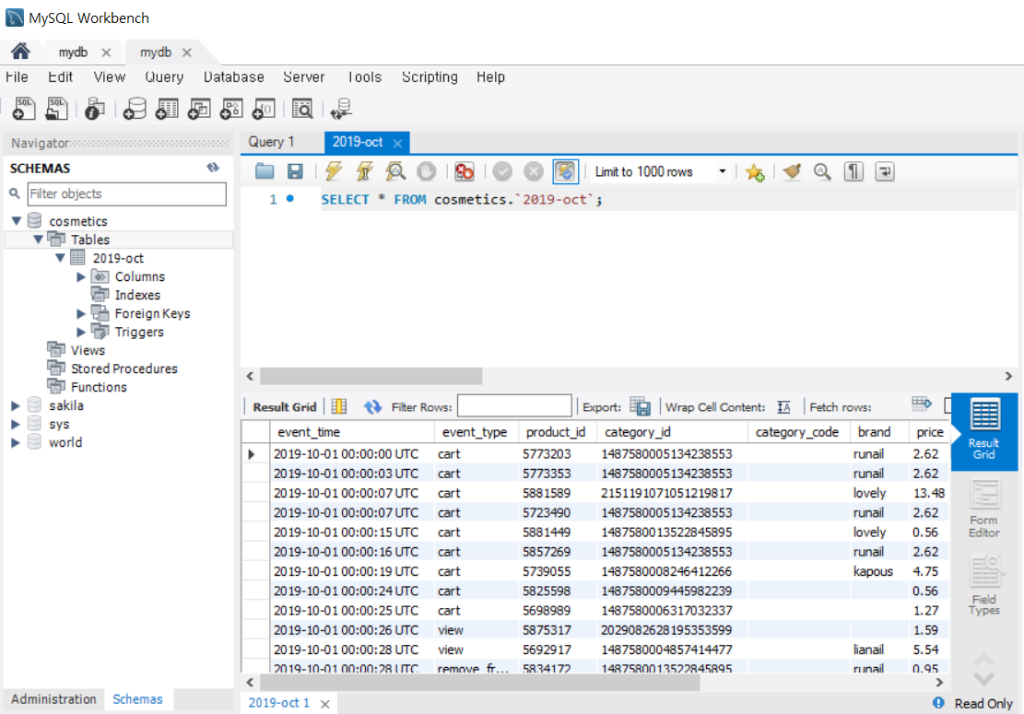Expand the Foreign Keys node
The height and width of the screenshot is (714, 1024).
coord(81,313)
